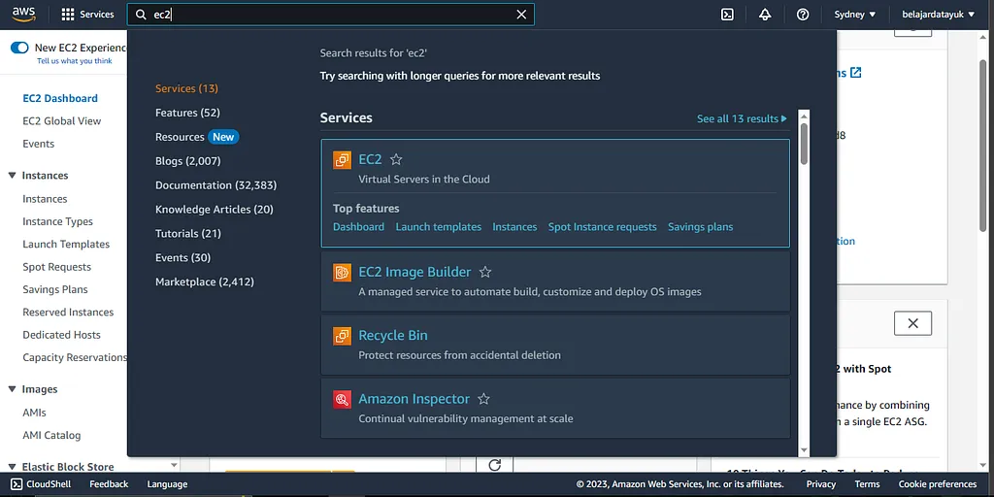994x497 pixels.
Task: Open the Instances top feature link
Action: point(514,227)
